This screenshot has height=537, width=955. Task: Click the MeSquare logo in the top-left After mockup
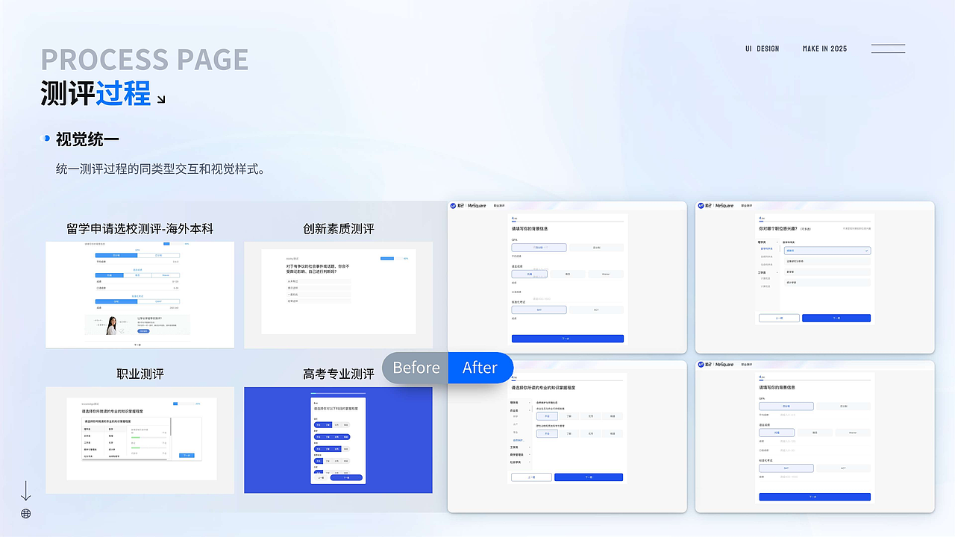pyautogui.click(x=452, y=206)
